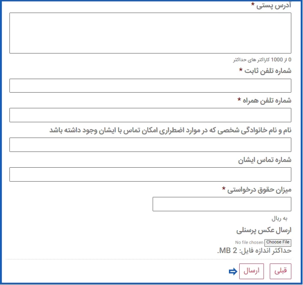Focus the شماره تلفن ثابت input field
303x285 pixels.
pyautogui.click(x=150, y=85)
